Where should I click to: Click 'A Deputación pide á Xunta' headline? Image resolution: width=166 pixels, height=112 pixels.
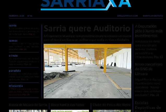pos(149,31)
